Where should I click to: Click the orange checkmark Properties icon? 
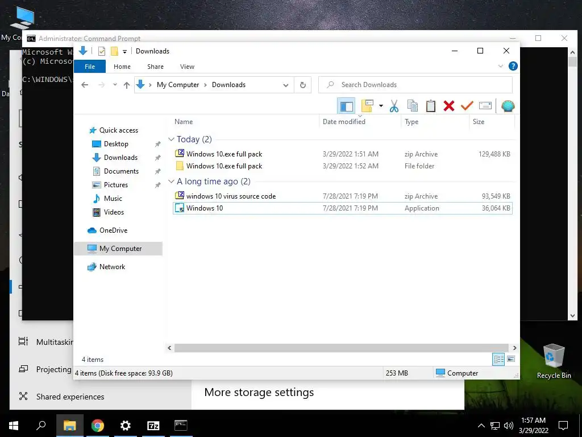[467, 106]
